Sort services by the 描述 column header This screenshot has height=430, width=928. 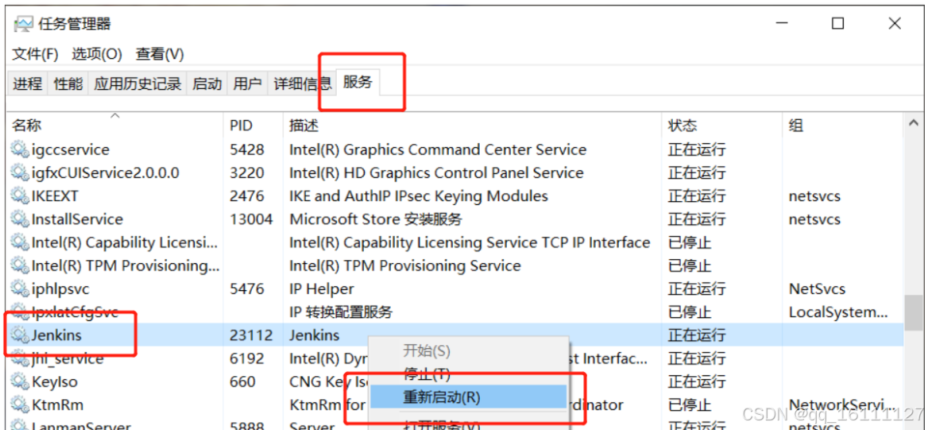(472, 125)
